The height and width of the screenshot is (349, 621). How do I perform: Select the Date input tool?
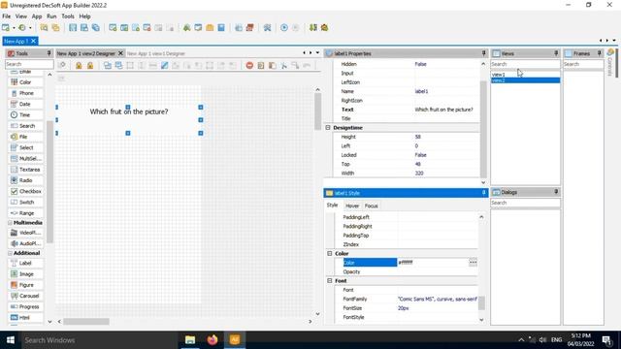25,104
